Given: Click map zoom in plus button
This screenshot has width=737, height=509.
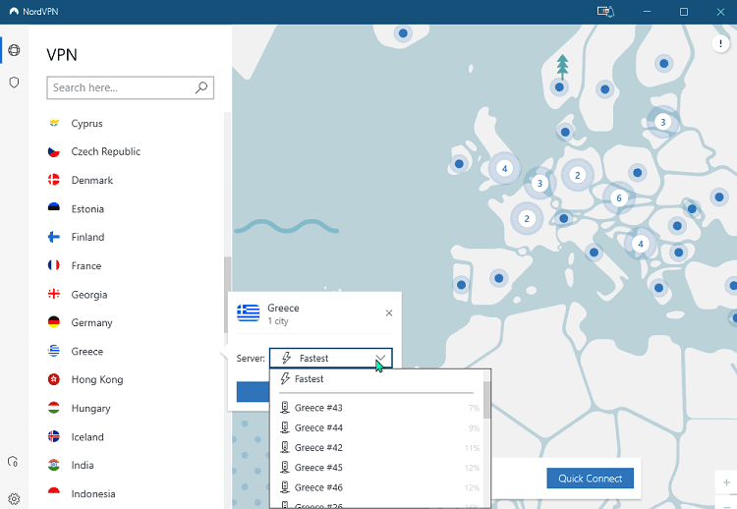Looking at the screenshot, I should (726, 482).
